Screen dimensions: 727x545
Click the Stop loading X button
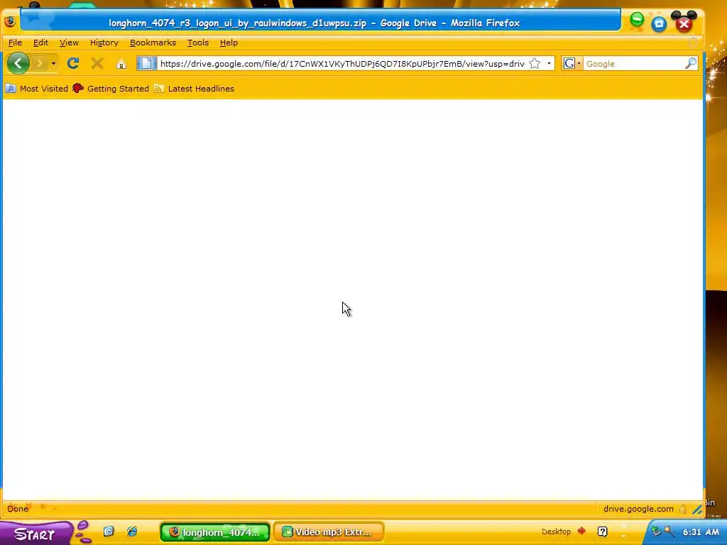tap(97, 63)
